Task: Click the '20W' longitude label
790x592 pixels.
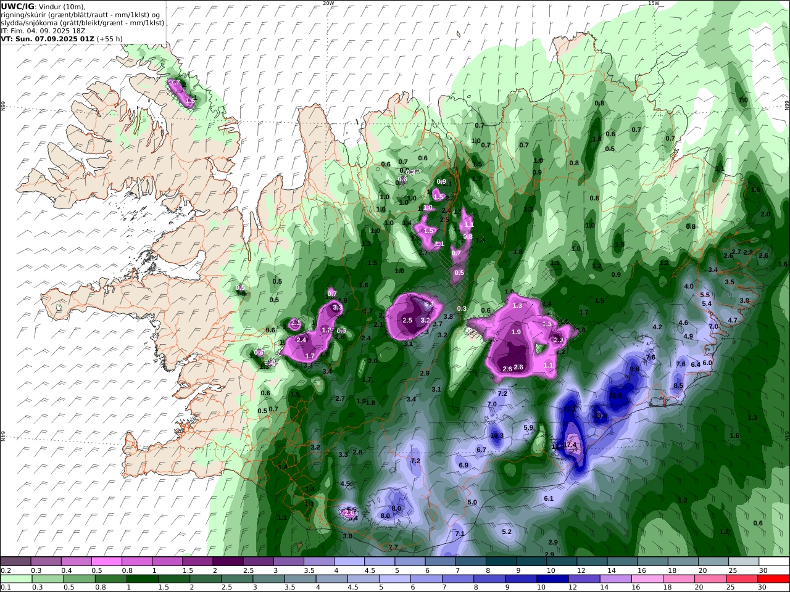Action: (328, 3)
